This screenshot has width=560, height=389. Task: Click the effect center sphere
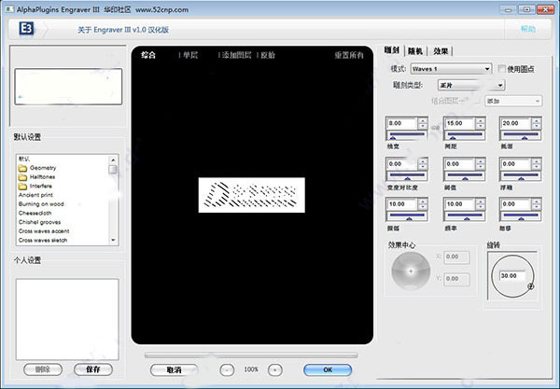coord(411,271)
